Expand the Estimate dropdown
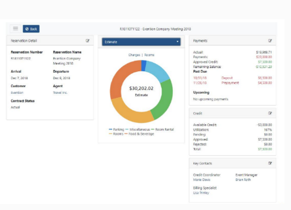The image size is (291, 210). click(x=141, y=42)
